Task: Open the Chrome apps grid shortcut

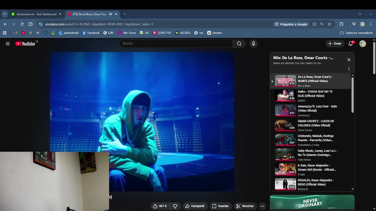Action: click(5, 33)
